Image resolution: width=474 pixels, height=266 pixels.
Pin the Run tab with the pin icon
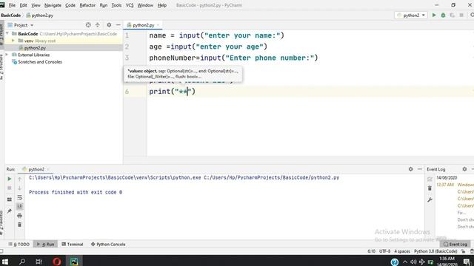(x=10, y=211)
